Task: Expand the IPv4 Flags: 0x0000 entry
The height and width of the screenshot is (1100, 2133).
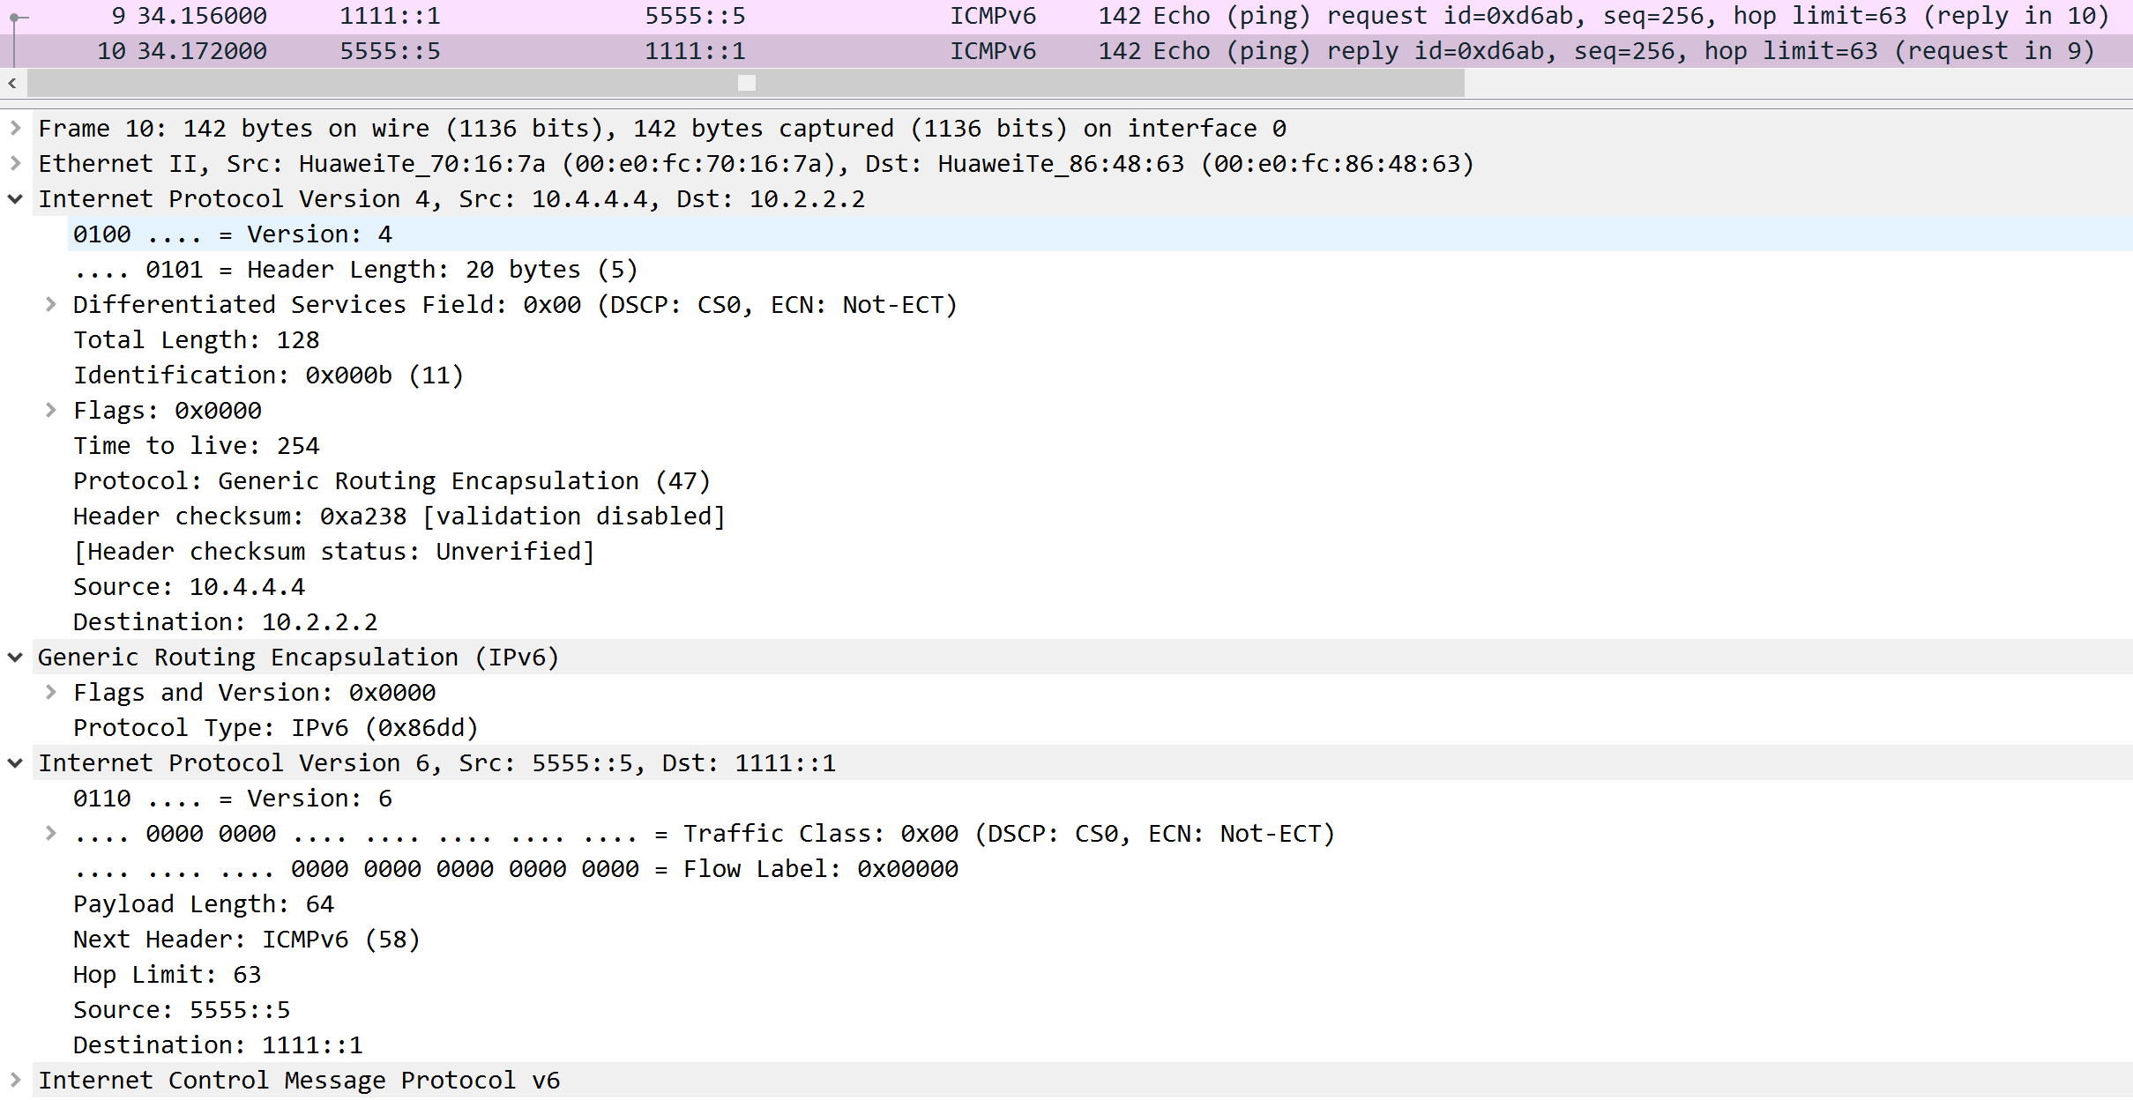Action: [51, 411]
